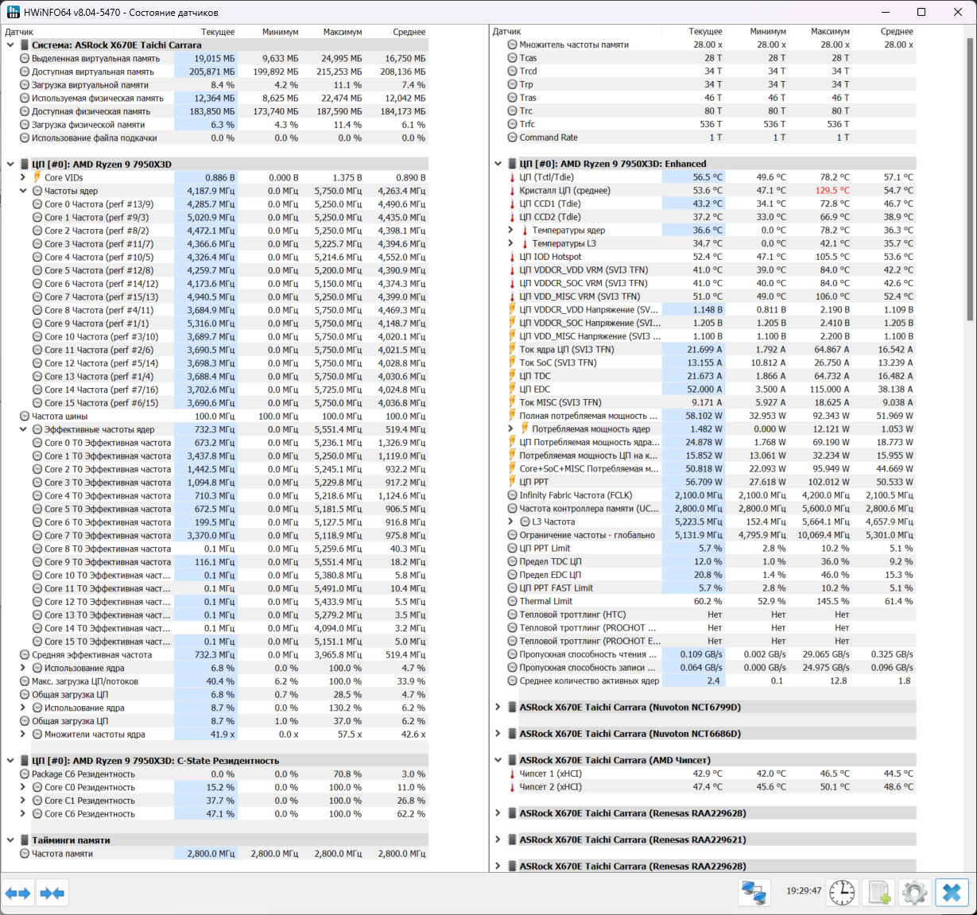Collapse the ЦП [#0]: AMD Ryzen 9 7950X3D group

coord(10,165)
